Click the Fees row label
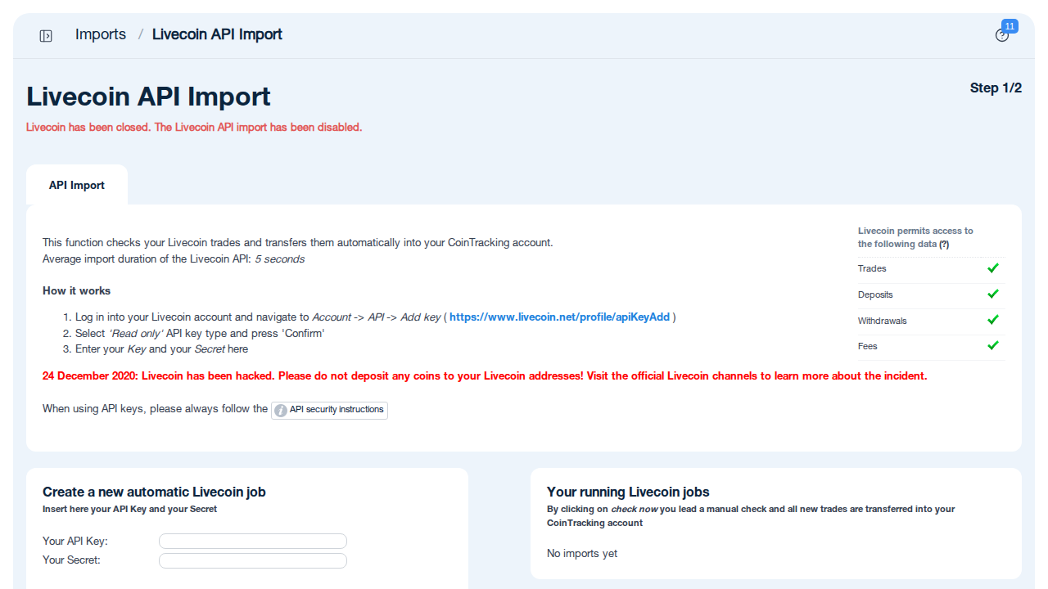This screenshot has height=589, width=1048. (x=867, y=347)
